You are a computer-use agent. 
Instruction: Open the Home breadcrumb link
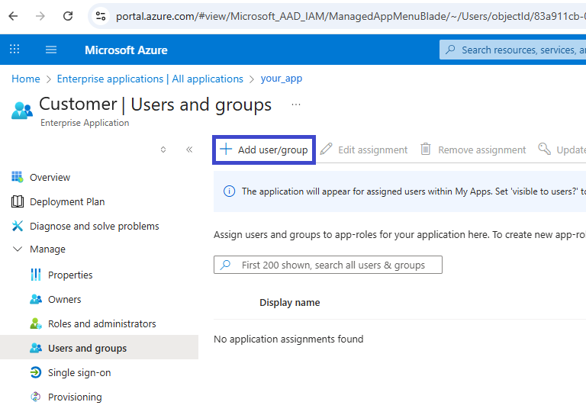pyautogui.click(x=26, y=79)
